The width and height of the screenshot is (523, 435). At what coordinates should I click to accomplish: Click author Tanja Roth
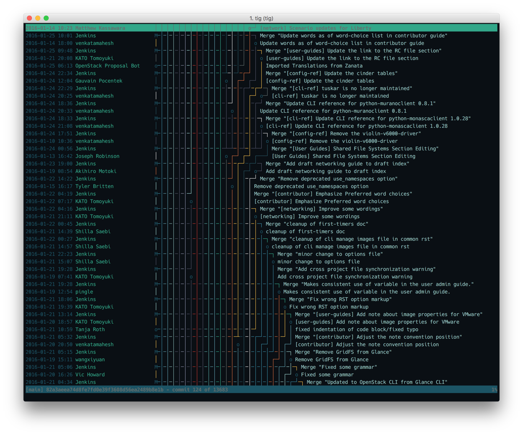pyautogui.click(x=90, y=329)
